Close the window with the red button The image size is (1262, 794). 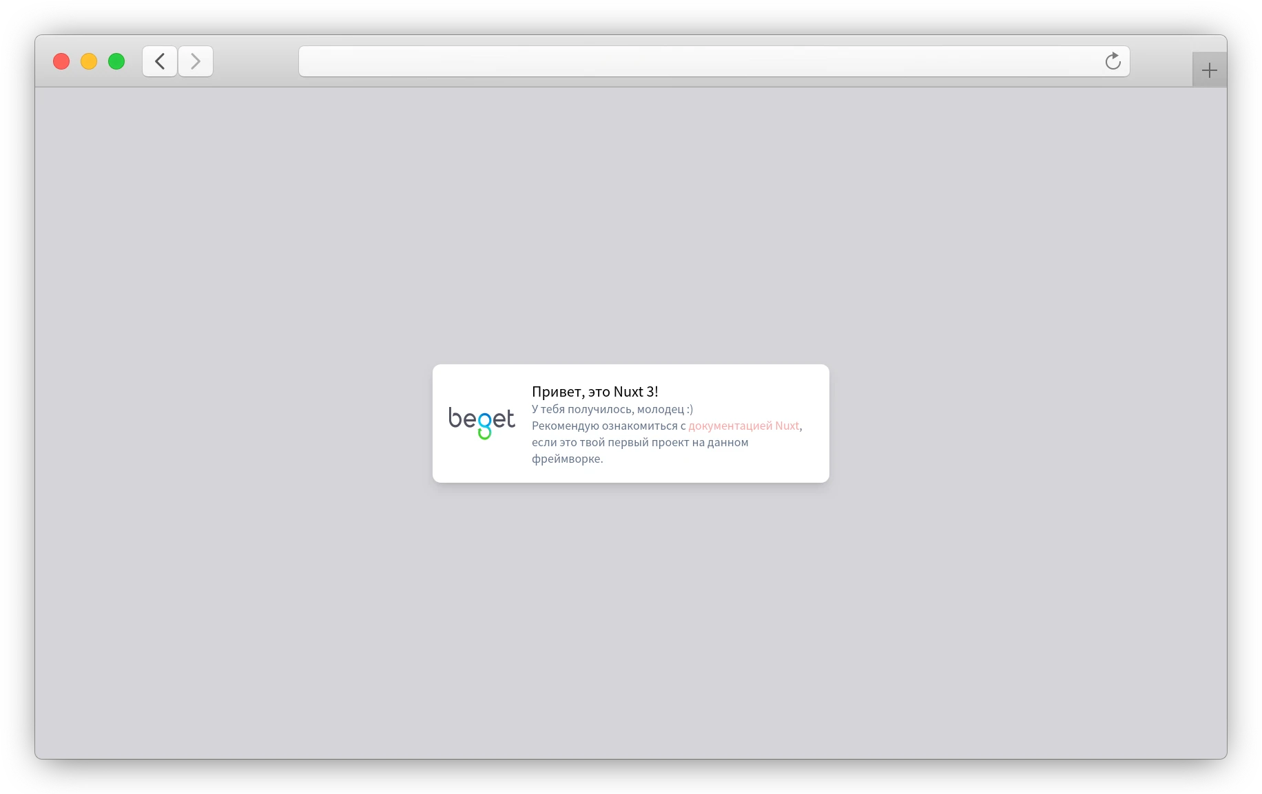point(61,62)
